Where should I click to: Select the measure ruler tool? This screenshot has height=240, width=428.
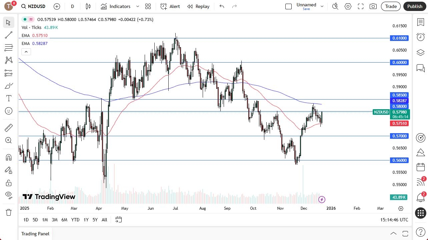tap(9, 127)
